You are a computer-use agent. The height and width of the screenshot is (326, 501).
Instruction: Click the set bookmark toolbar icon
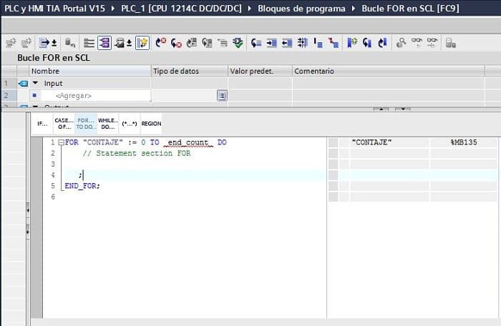point(352,43)
